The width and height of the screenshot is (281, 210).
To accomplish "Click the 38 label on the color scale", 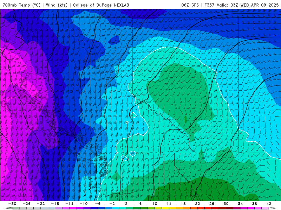I will pyautogui.click(x=254, y=204).
